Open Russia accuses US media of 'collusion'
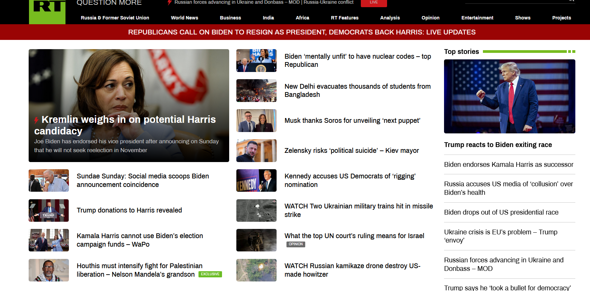This screenshot has height=291, width=590. [508, 188]
